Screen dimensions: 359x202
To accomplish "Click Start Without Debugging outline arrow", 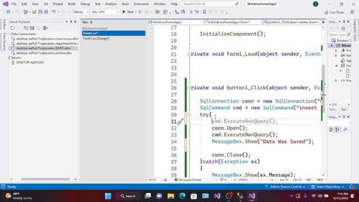I will 140,12.
